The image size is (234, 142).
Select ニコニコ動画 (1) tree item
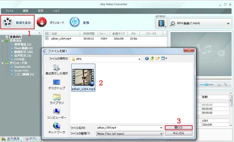(24, 74)
